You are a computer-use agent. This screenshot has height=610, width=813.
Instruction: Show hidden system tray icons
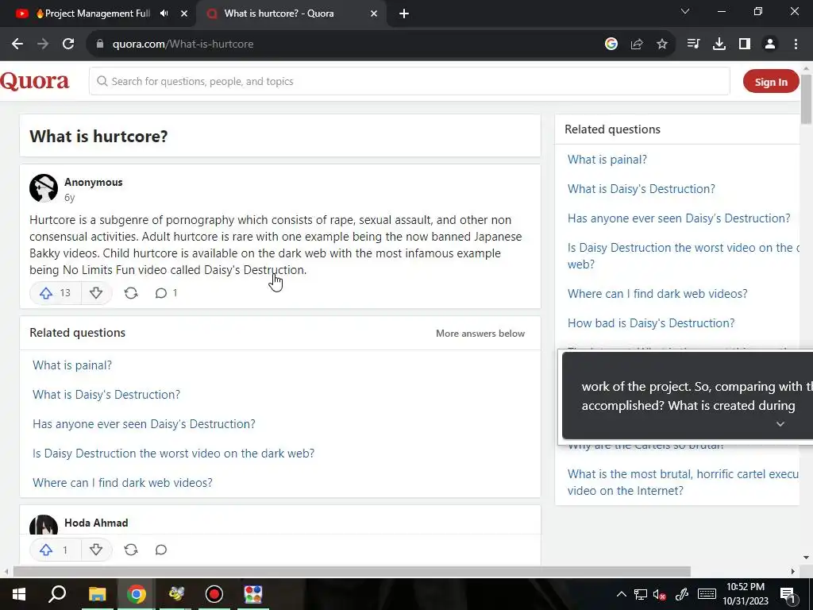[x=621, y=594]
